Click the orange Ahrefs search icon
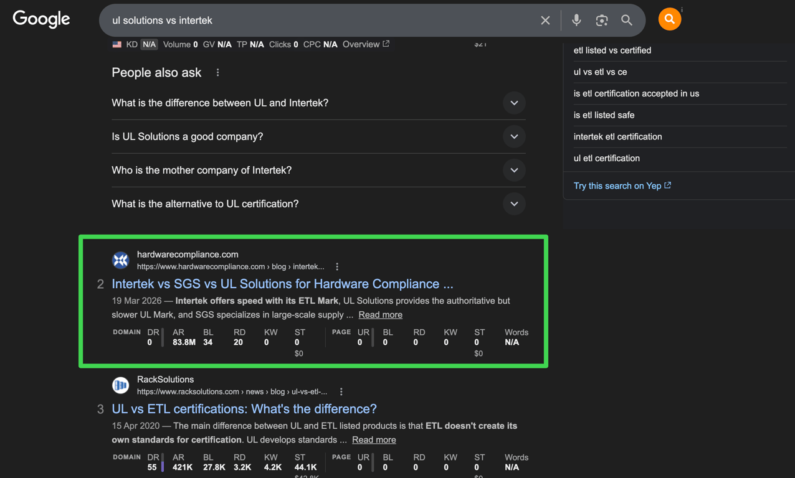The width and height of the screenshot is (795, 478). [x=670, y=19]
